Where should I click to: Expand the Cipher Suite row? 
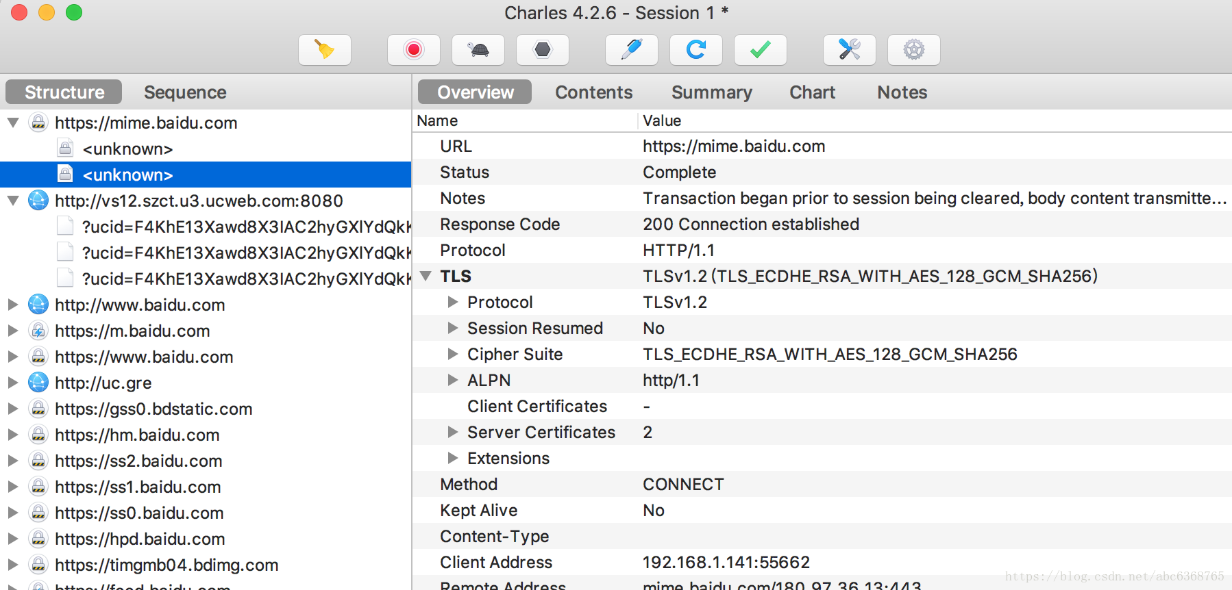point(452,354)
